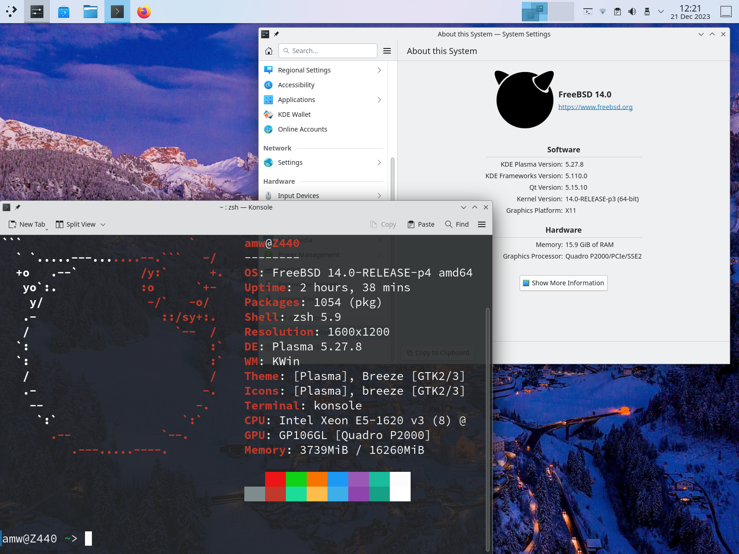Click the bright green neofetch color block
This screenshot has height=554, width=739.
(297, 479)
